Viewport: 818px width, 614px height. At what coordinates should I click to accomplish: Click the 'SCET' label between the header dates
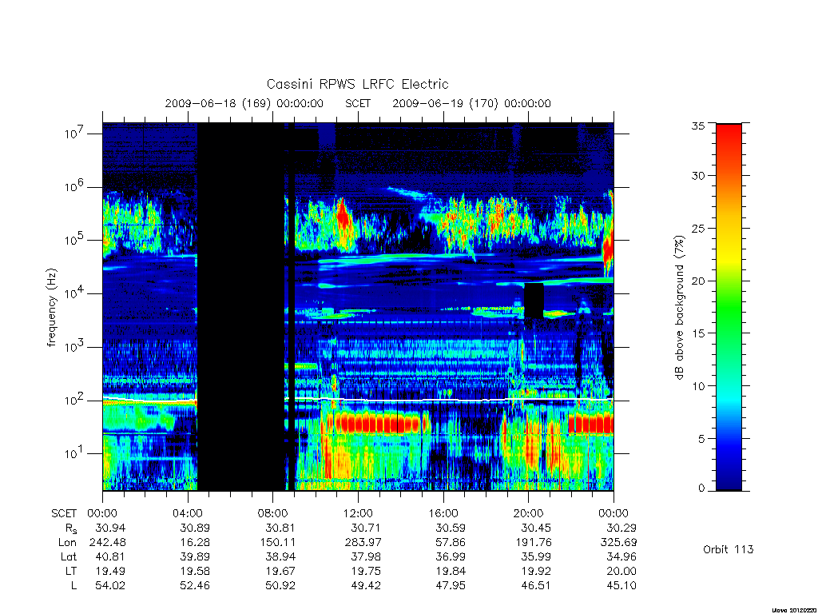(x=358, y=103)
